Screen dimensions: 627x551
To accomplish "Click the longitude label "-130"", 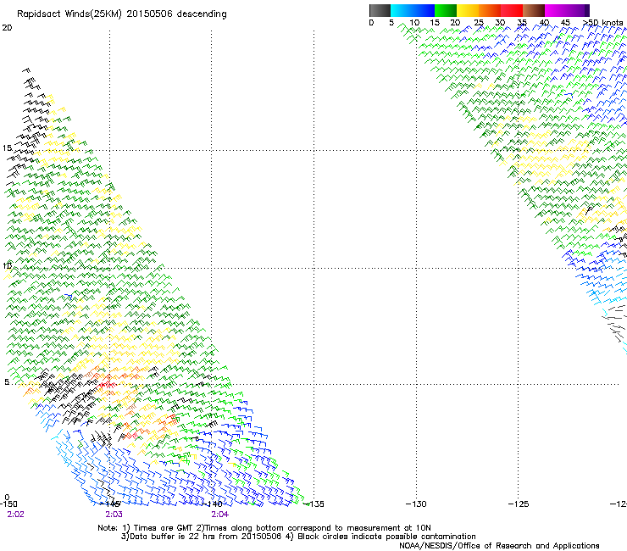I will (416, 504).
